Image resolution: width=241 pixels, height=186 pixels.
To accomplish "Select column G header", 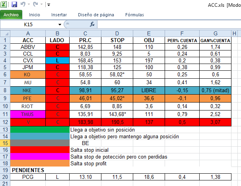I will click(x=215, y=33).
